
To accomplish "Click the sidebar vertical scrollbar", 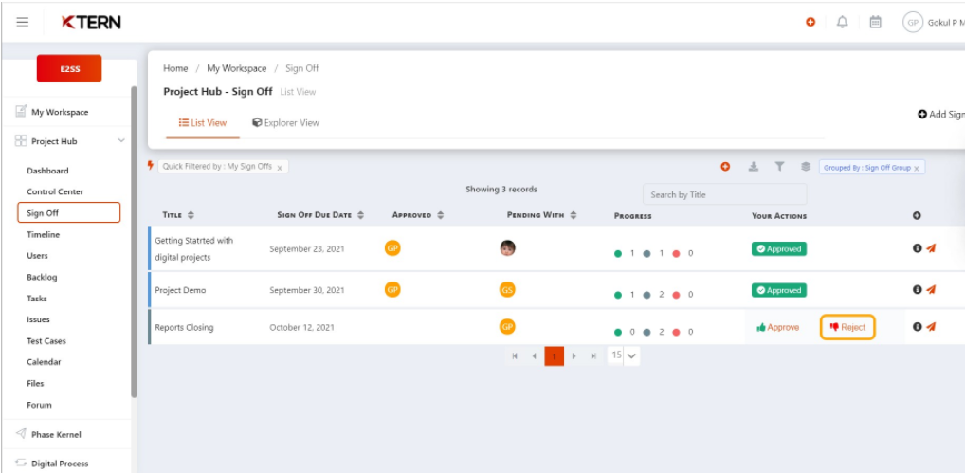I will coord(134,237).
